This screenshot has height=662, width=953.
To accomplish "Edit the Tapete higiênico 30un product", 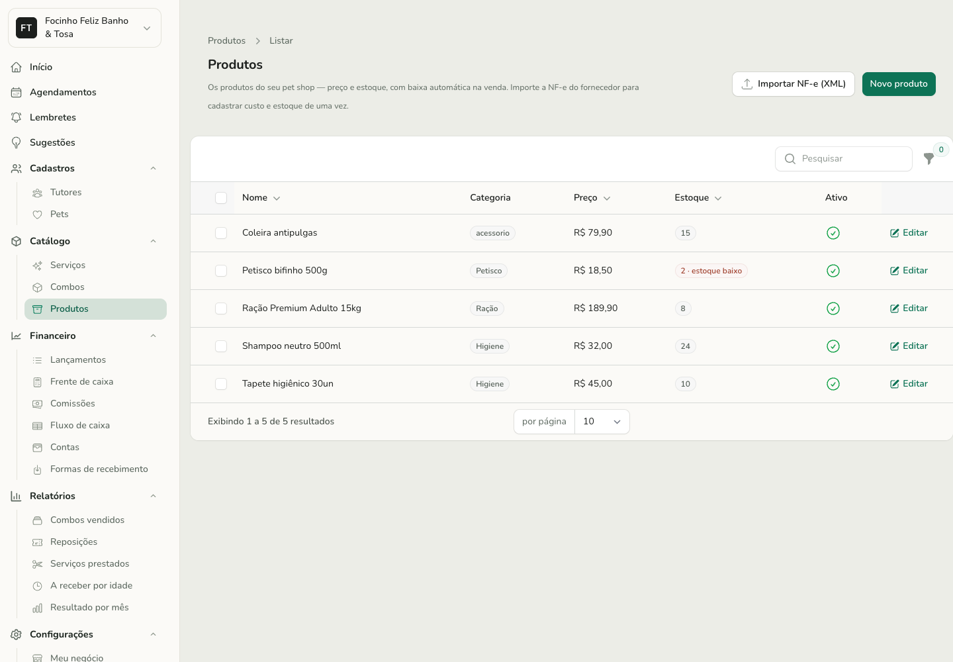I will (909, 384).
